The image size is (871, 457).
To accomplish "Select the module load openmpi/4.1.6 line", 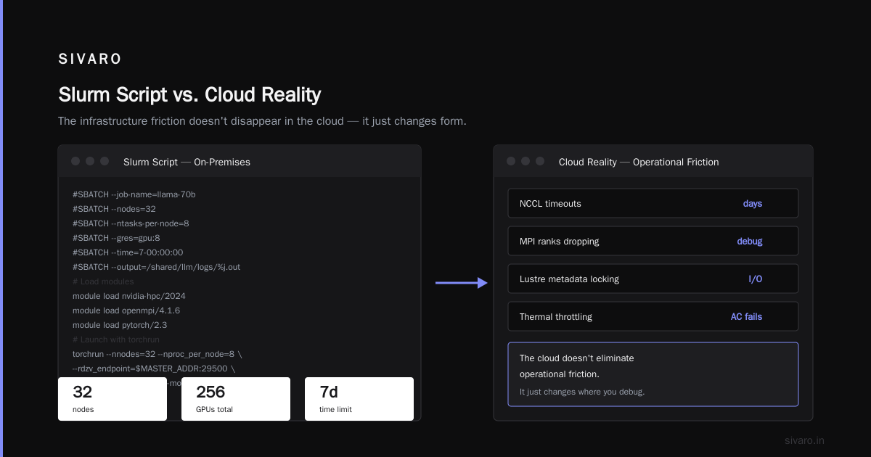I will pos(126,310).
